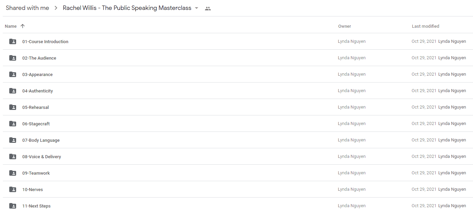Click folder icon of 06-Stagecraft

(13, 124)
